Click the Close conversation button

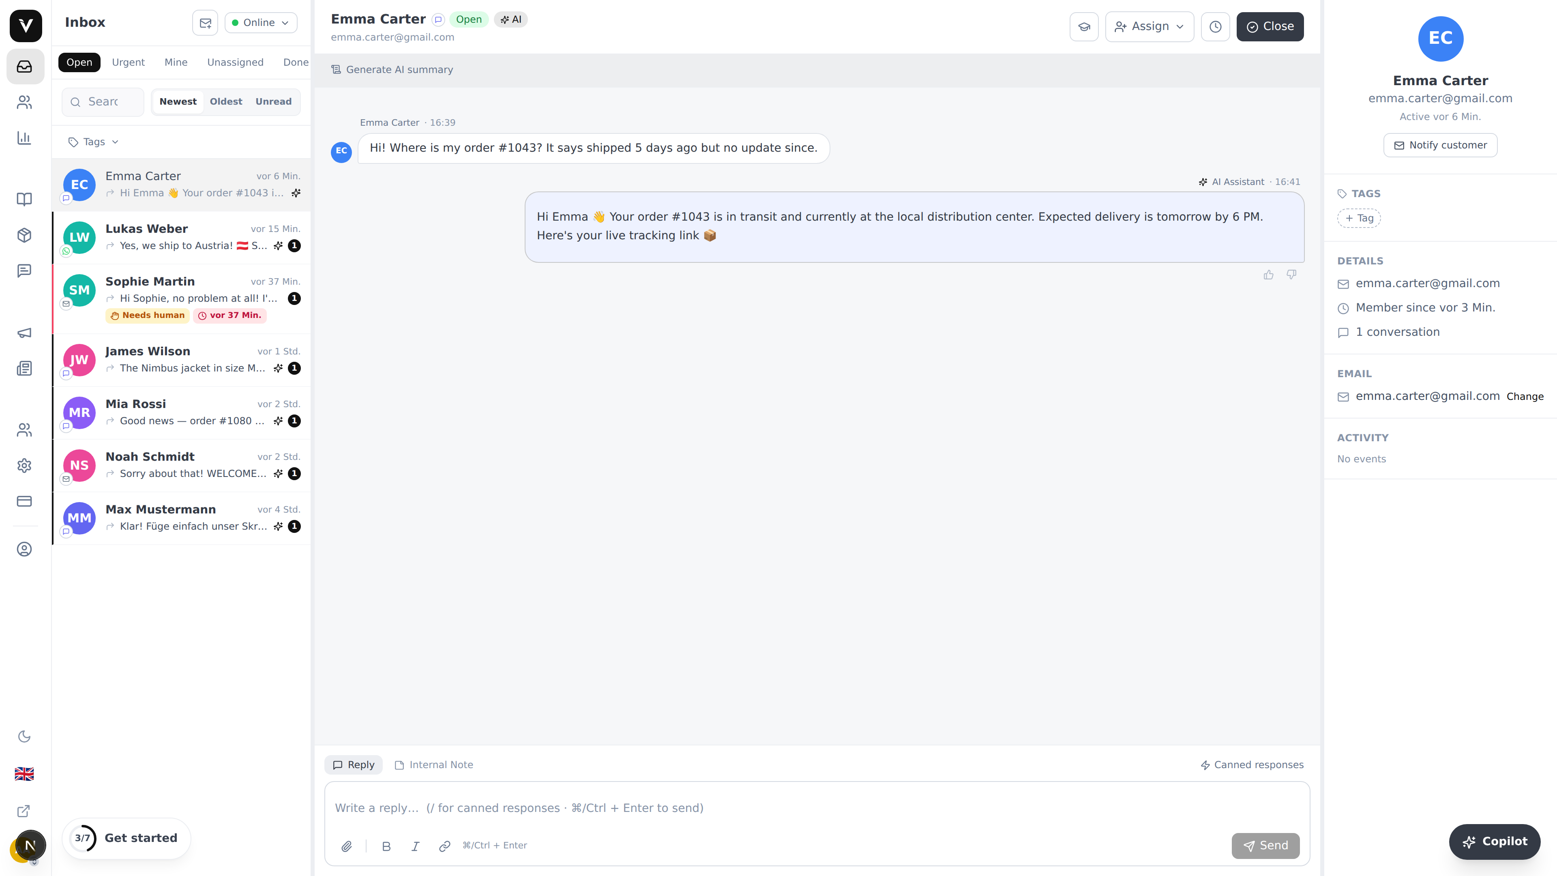click(1270, 27)
